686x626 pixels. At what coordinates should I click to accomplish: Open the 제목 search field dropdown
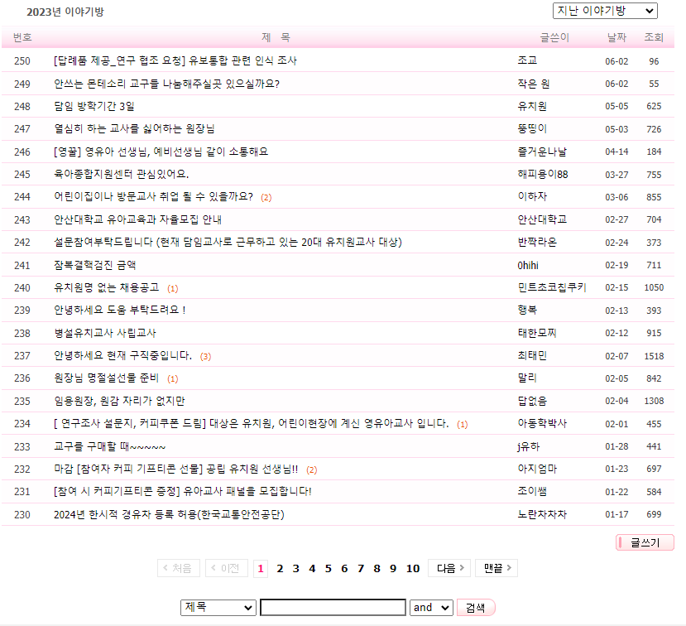(x=218, y=607)
